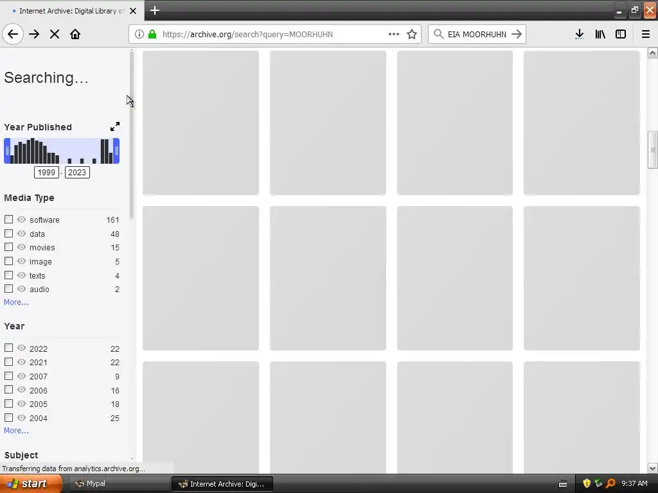Check the 2021 year box
The image size is (658, 493).
tap(8, 362)
